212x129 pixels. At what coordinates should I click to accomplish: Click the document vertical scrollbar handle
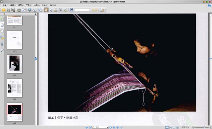pos(211,59)
